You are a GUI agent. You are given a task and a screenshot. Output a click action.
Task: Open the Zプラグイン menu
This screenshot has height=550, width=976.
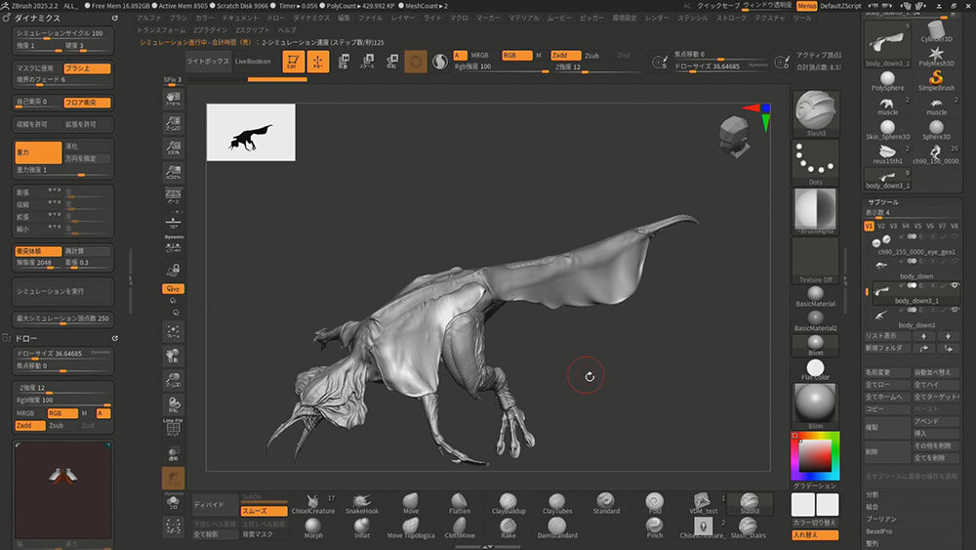211,30
